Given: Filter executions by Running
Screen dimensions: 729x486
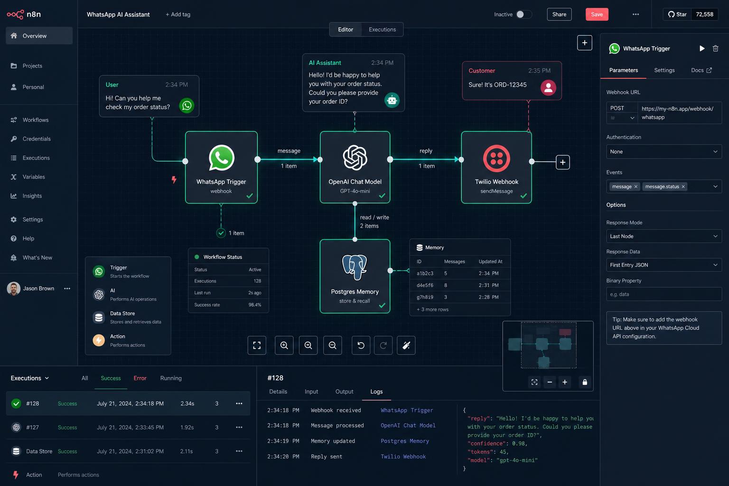Looking at the screenshot, I should point(171,378).
